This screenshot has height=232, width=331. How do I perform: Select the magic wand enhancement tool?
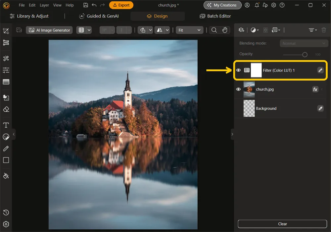[6, 59]
